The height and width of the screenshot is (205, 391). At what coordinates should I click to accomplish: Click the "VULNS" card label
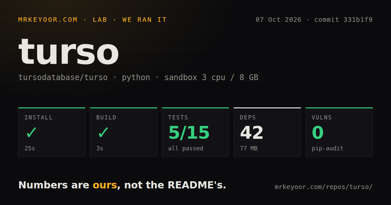click(x=322, y=117)
